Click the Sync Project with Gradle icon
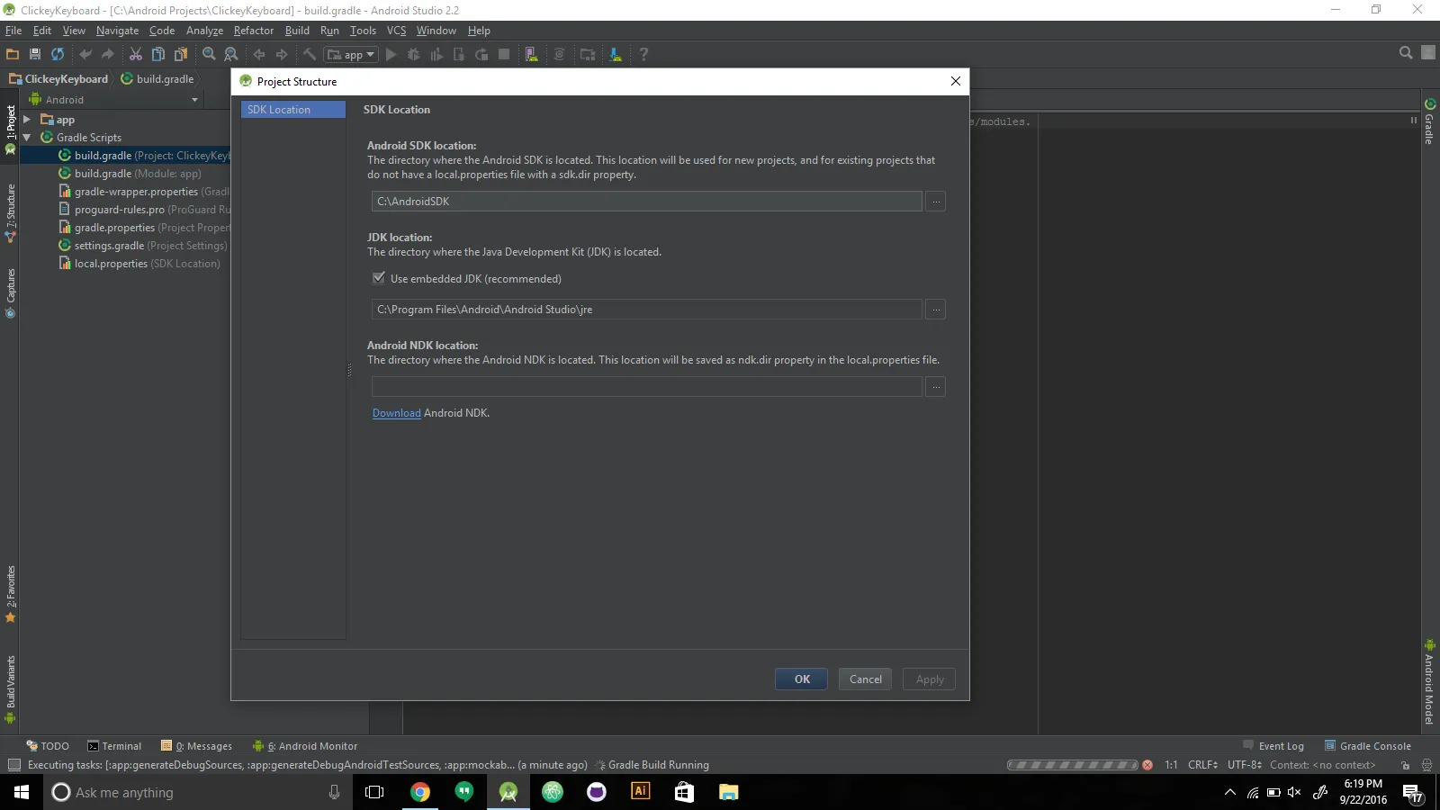 [559, 54]
